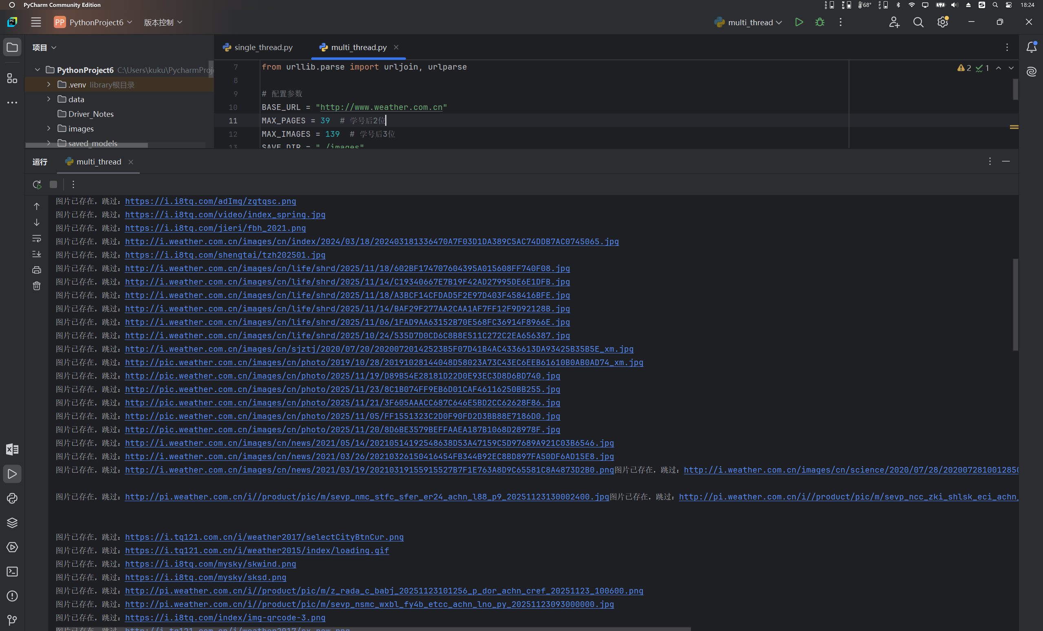Toggle soft-wrap in run console
Image resolution: width=1043 pixels, height=631 pixels.
pyautogui.click(x=37, y=239)
